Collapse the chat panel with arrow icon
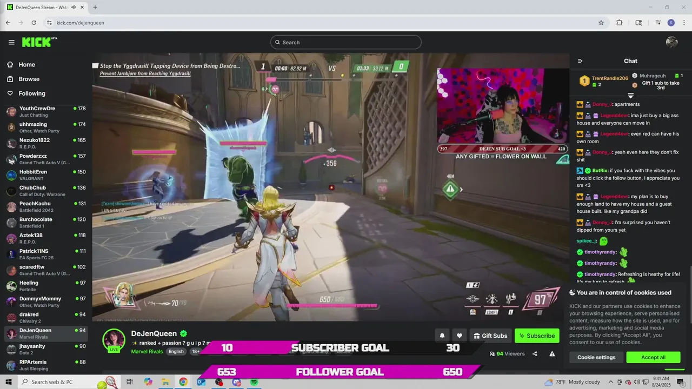 click(580, 61)
